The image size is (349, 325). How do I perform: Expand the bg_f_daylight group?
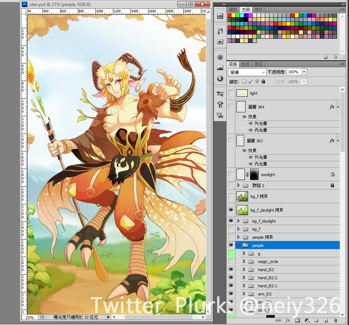point(239,221)
